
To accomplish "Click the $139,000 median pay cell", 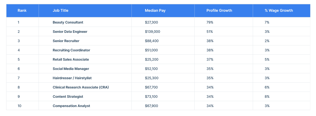I will 152,32.
